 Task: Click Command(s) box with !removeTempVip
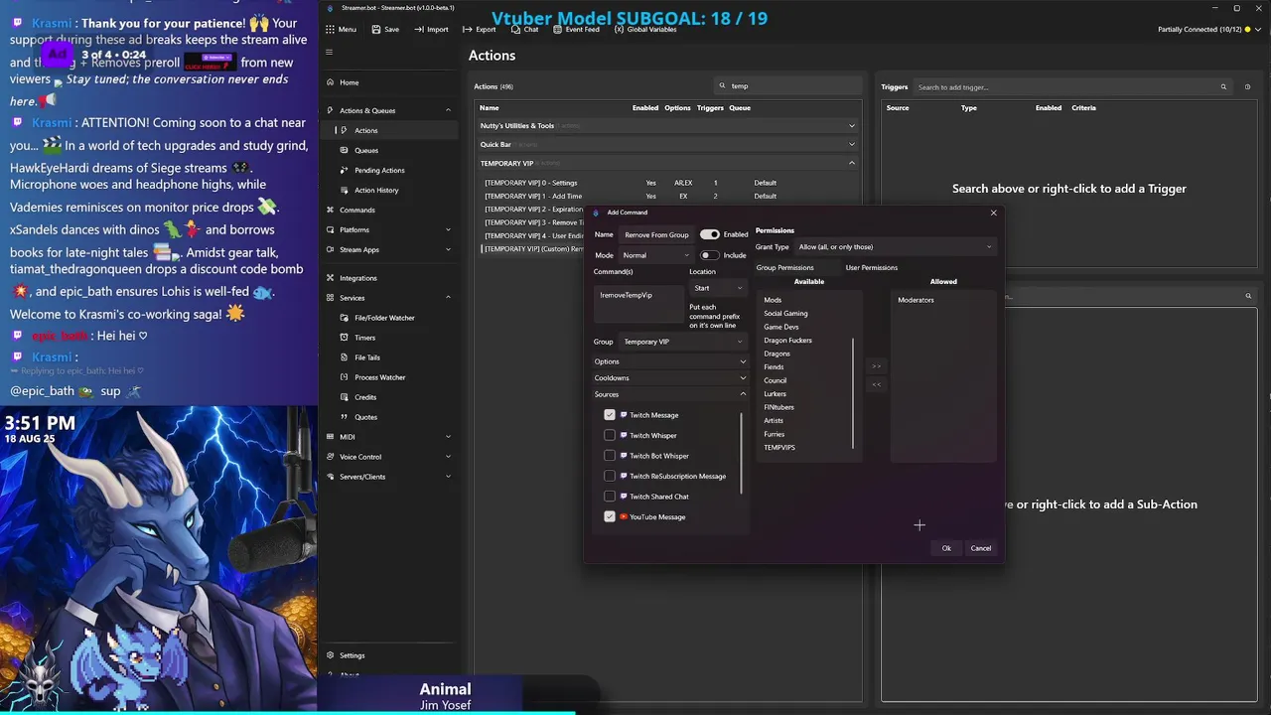638,302
